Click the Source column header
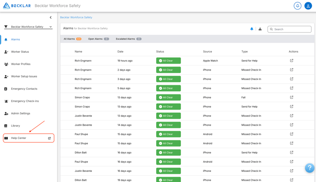 (x=208, y=51)
